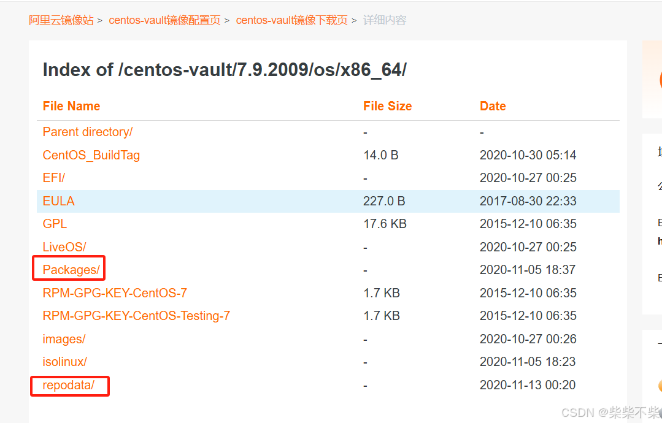This screenshot has height=423, width=662.
Task: Click date 2020-10-30 05:14
Action: [528, 155]
